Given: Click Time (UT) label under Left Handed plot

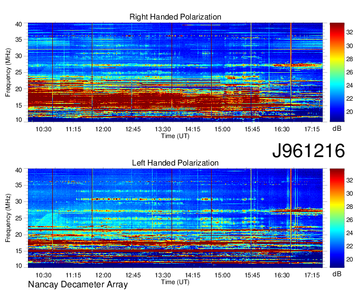Looking at the screenshot, I should 175,282.
